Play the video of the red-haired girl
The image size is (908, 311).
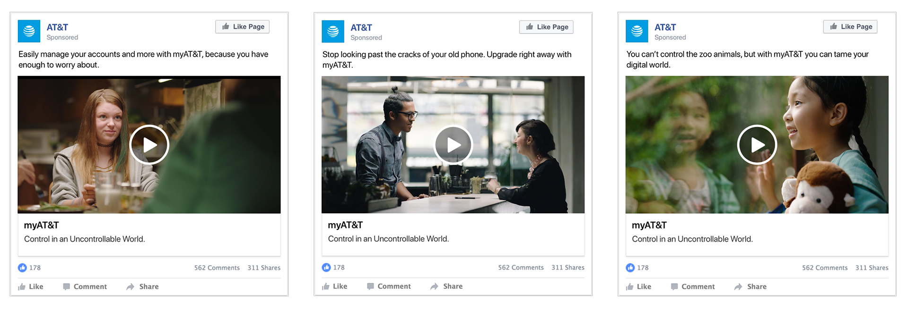click(149, 144)
